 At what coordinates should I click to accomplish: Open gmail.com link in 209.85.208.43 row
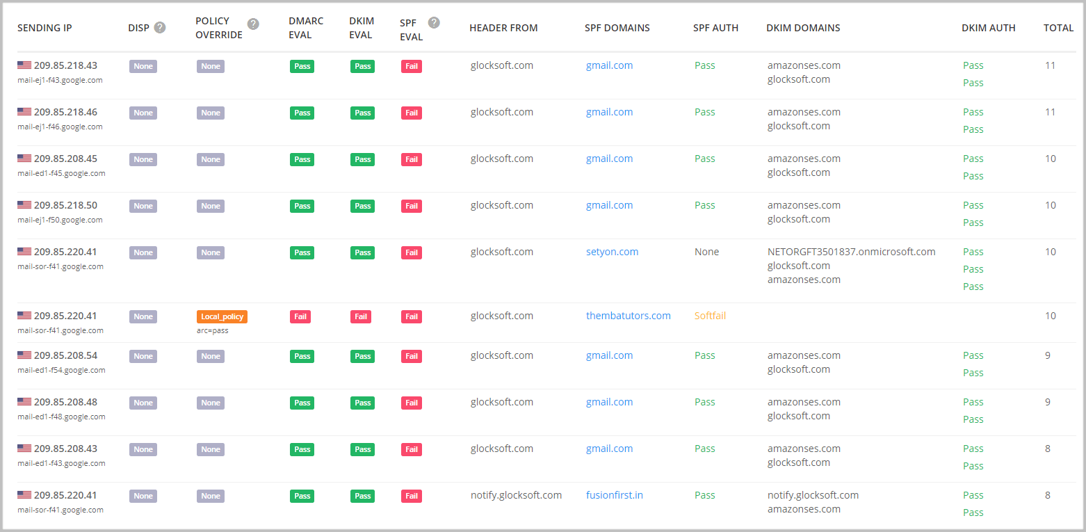click(609, 449)
